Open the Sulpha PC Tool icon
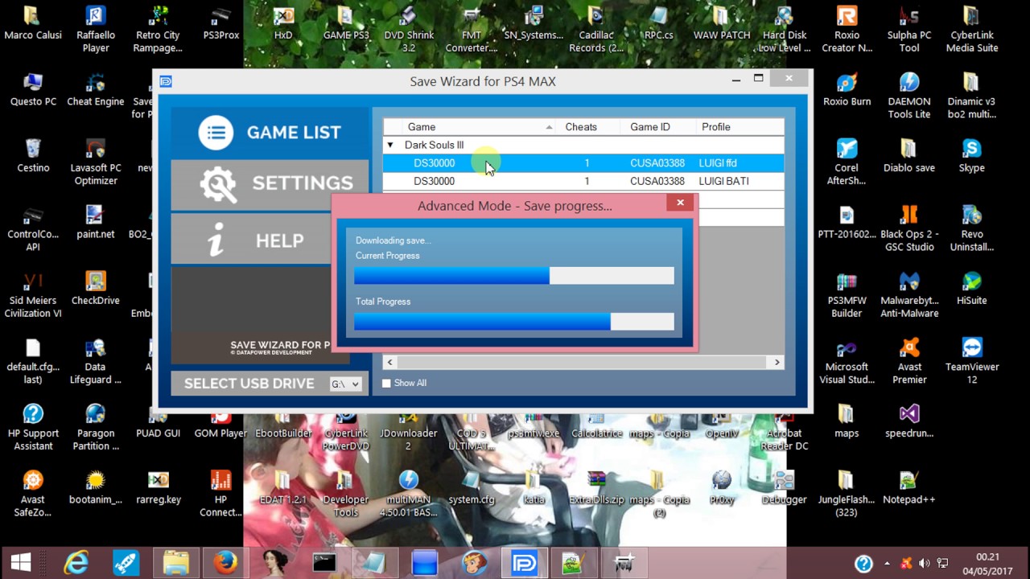The height and width of the screenshot is (579, 1030). [x=909, y=29]
